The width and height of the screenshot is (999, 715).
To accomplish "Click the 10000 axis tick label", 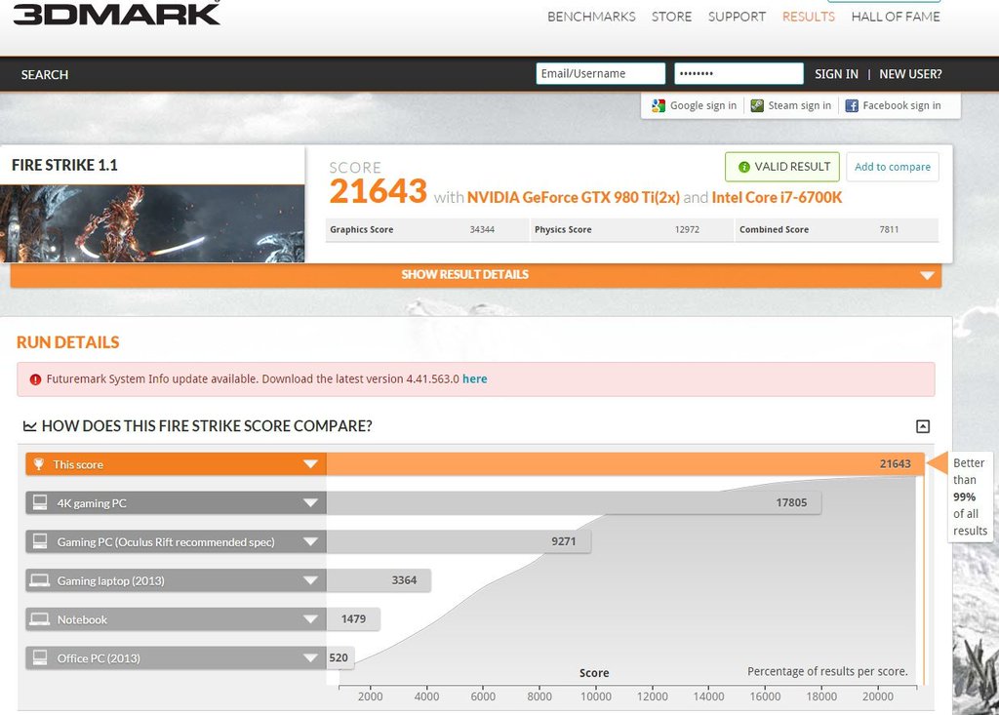I will (596, 696).
